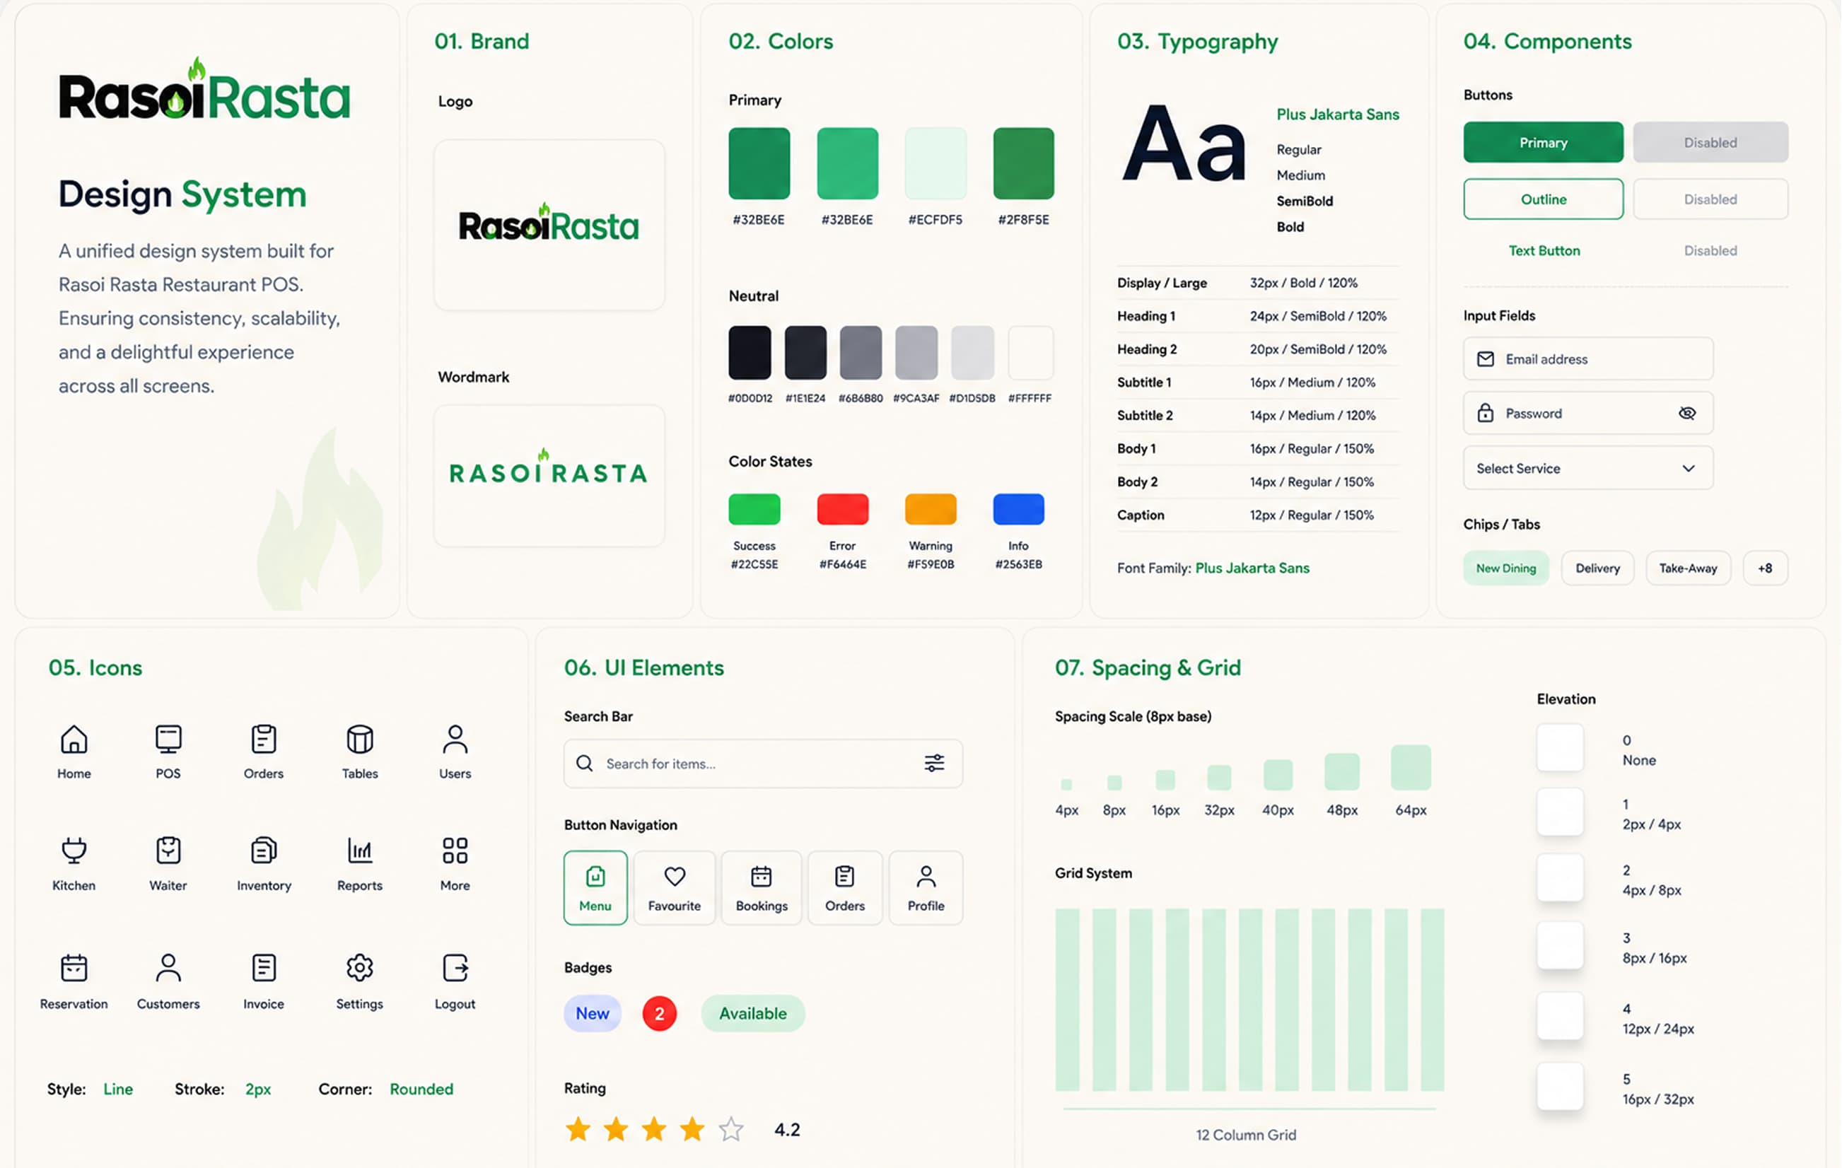Switch to Orders in Button Navigation
This screenshot has height=1168, width=1842.
click(844, 888)
